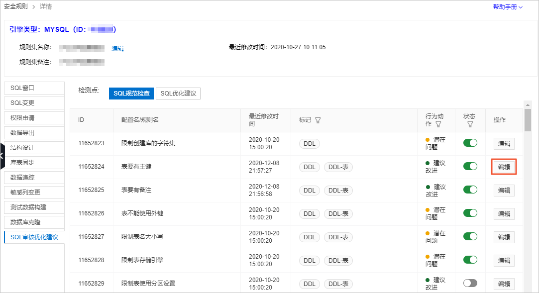Click DDL-表 tag in row 11652824
Image resolution: width=539 pixels, height=293 pixels.
pyautogui.click(x=338, y=167)
